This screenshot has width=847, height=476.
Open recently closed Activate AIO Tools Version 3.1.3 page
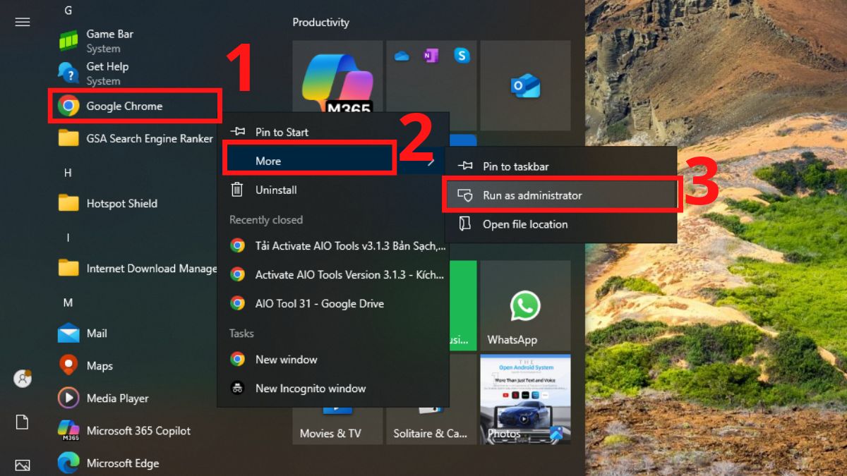pos(332,274)
